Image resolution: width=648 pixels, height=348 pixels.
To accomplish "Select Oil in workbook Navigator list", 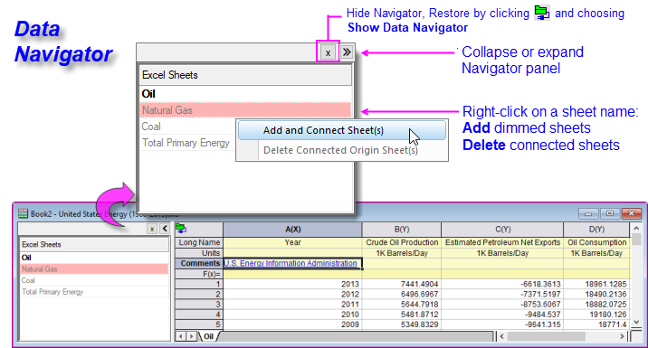I will click(x=94, y=258).
